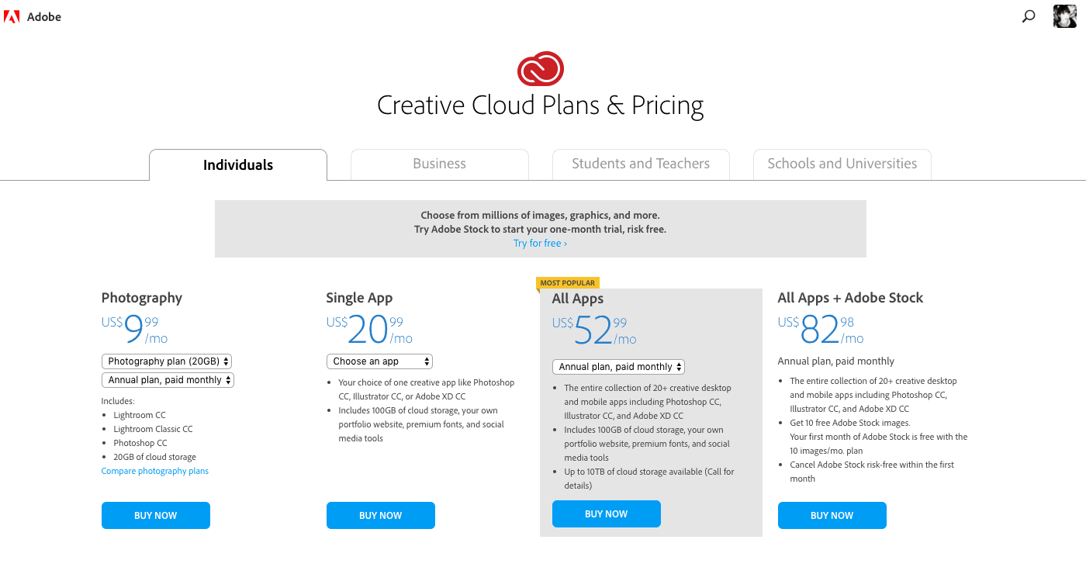Select the Individuals tab

coord(238,165)
